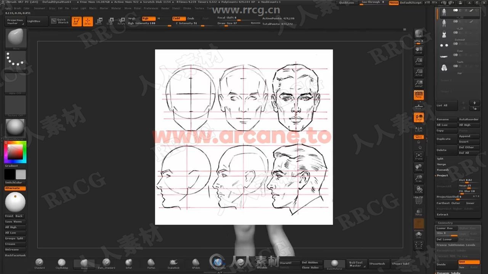Click the Del Lower button
488x274 pixels.
447,239
